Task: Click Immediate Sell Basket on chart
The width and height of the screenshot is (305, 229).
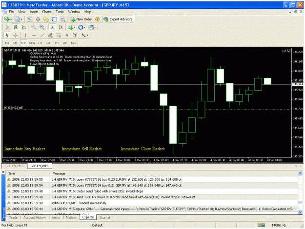Action: [x=81, y=149]
